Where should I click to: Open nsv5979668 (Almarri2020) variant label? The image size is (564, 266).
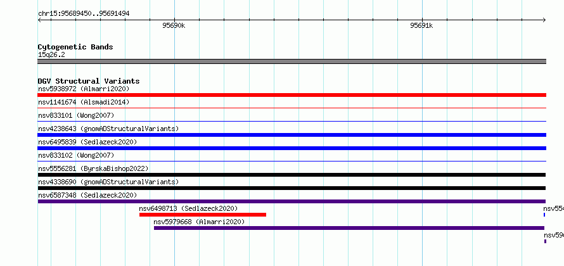click(199, 222)
